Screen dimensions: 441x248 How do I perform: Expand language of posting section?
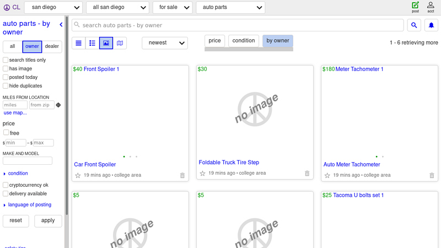tap(27, 204)
